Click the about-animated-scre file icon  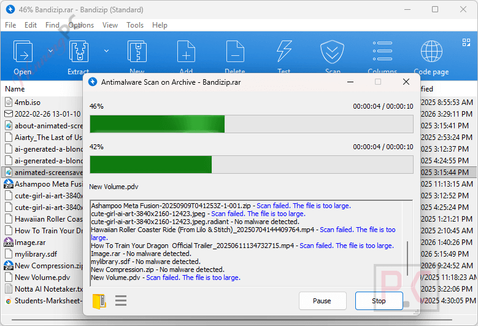(x=9, y=126)
